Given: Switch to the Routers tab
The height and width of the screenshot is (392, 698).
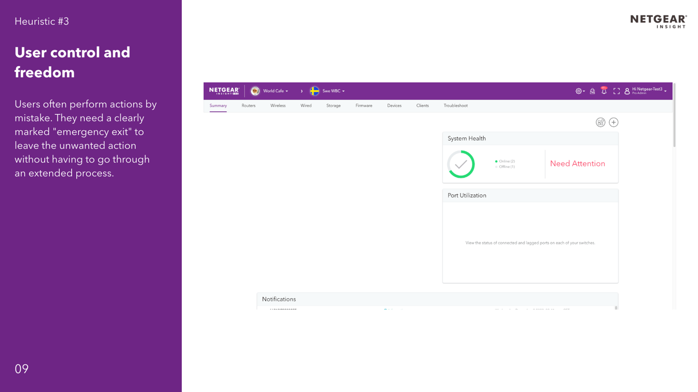Looking at the screenshot, I should pyautogui.click(x=249, y=106).
